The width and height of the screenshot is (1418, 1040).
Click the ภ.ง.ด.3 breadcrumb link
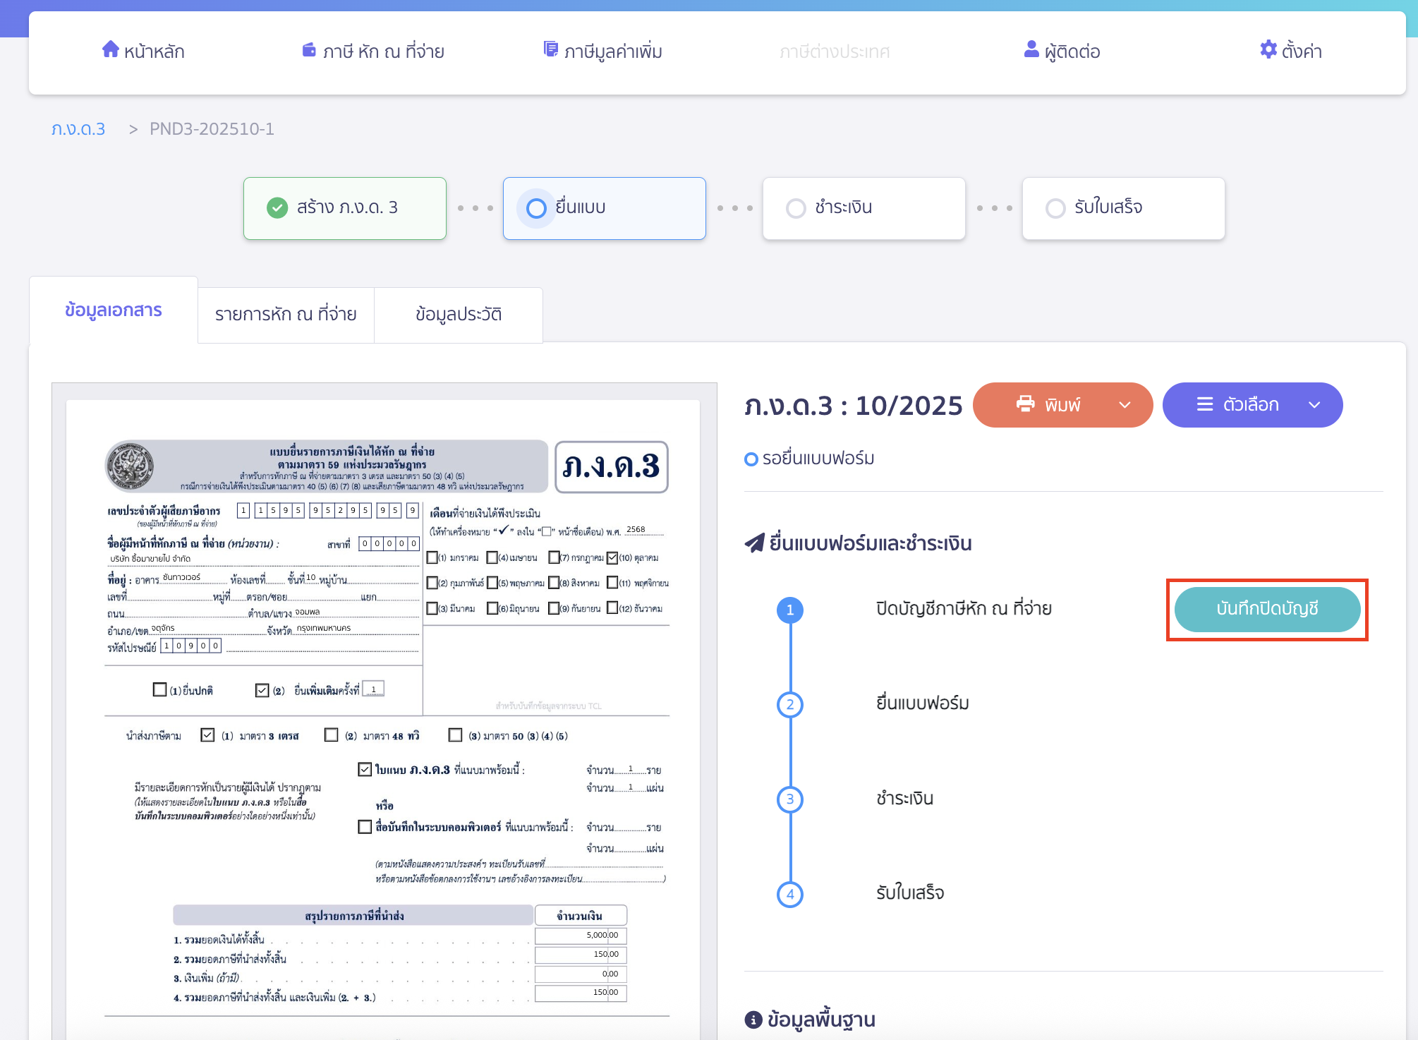pyautogui.click(x=78, y=128)
